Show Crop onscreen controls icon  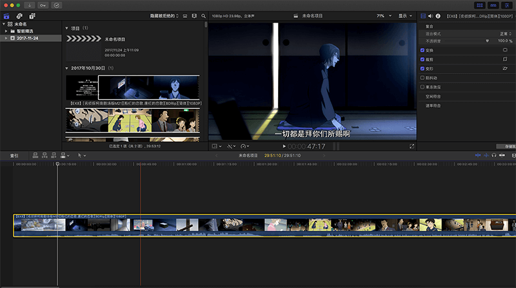pyautogui.click(x=505, y=59)
